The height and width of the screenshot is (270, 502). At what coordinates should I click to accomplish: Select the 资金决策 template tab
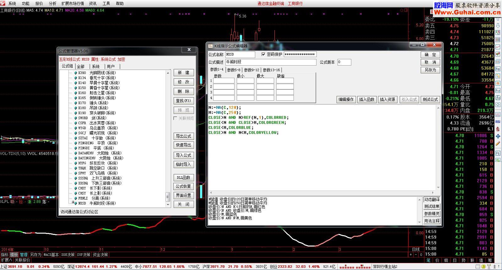coord(100,255)
